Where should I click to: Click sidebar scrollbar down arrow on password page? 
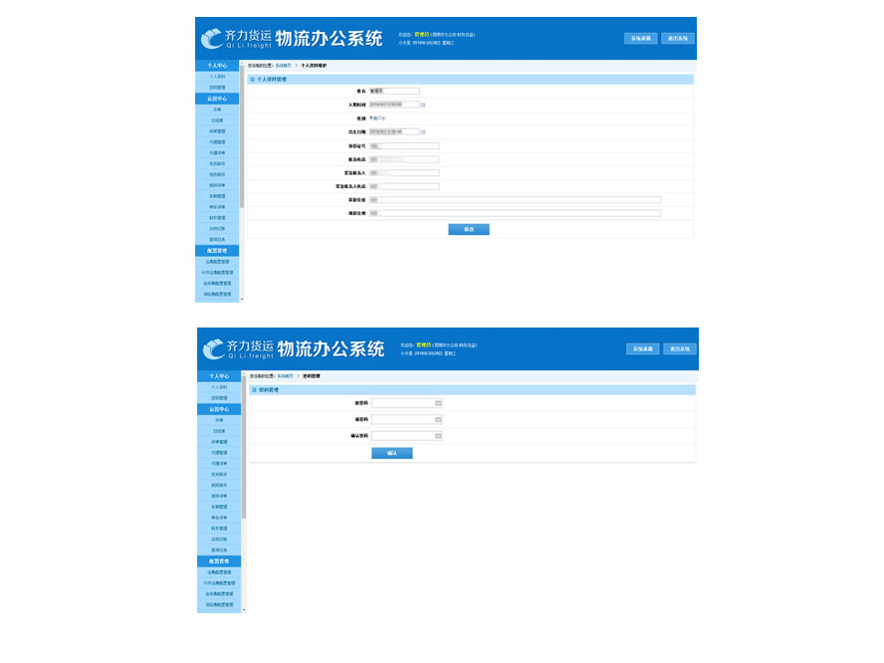pos(243,608)
